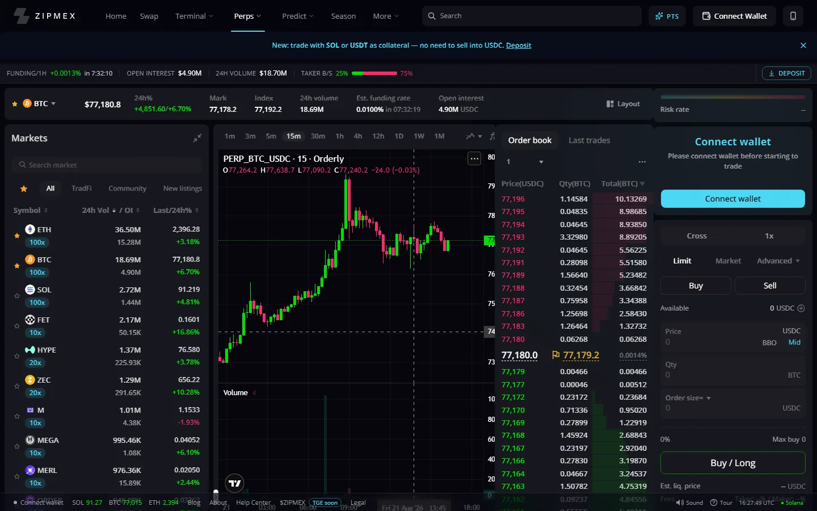817x511 pixels.
Task: Focus the Search market input
Action: (107, 165)
